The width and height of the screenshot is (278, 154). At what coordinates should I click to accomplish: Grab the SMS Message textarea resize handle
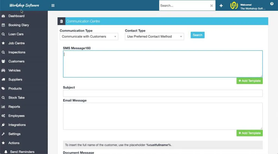(261, 76)
